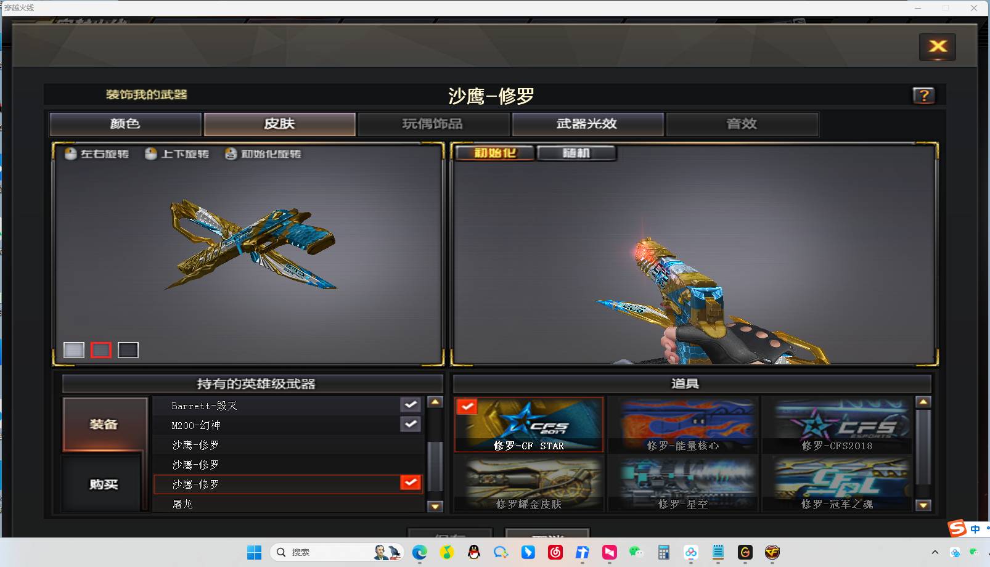This screenshot has width=990, height=567.
Task: Open the blue chat bubble app in taskbar
Action: (x=501, y=552)
